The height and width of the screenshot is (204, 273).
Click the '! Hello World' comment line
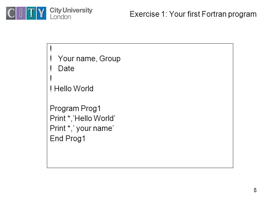click(72, 88)
